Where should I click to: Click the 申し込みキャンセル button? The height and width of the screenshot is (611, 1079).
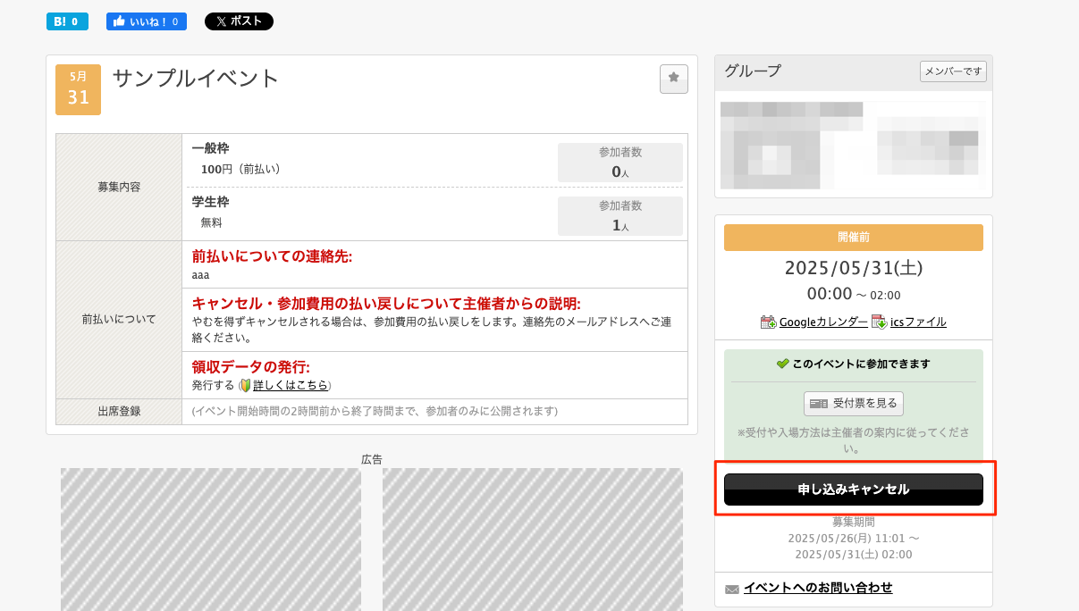853,489
